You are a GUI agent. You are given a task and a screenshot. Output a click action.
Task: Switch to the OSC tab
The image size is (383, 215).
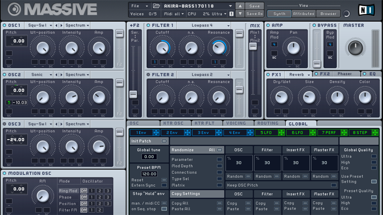(x=143, y=123)
